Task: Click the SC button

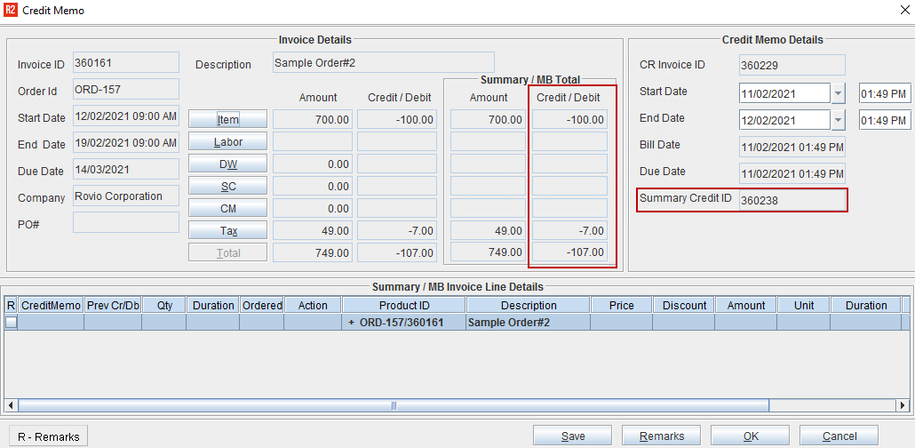Action: 227,187
